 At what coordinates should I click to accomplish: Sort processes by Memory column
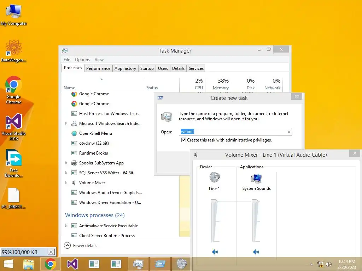click(x=218, y=84)
